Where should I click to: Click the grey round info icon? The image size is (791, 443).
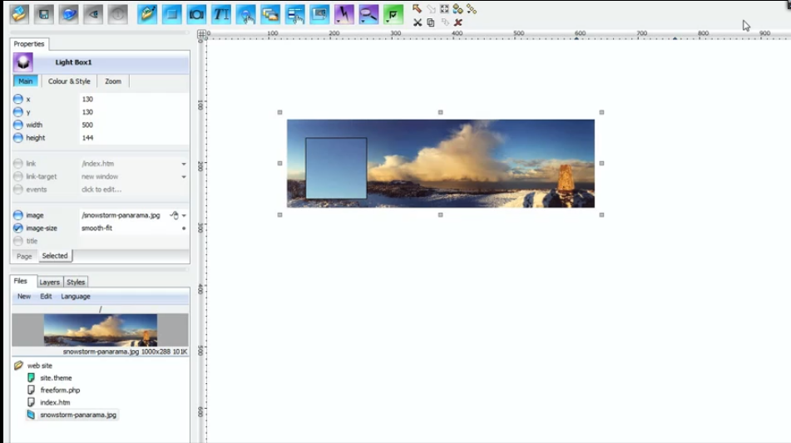(x=117, y=14)
